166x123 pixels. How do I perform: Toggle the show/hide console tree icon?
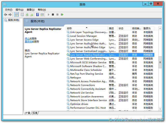(16, 15)
